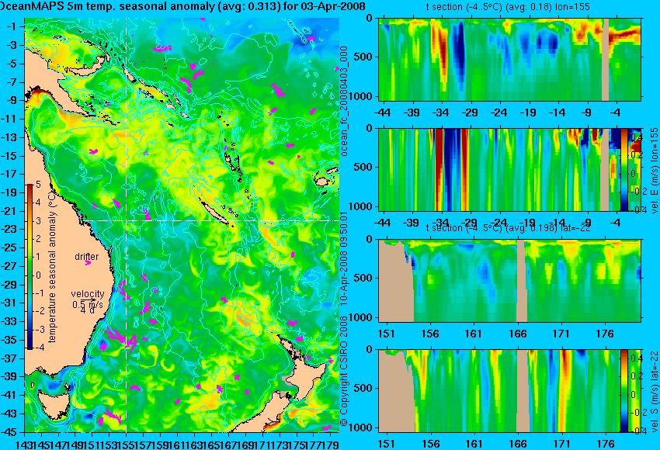The height and width of the screenshot is (450, 660).
Task: Click the dashed crosshair intersection on the map
Action: (127, 220)
